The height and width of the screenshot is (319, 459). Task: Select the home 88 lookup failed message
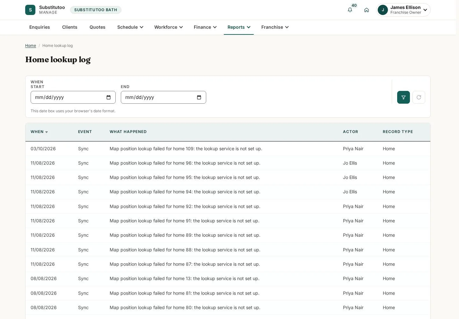click(185, 250)
